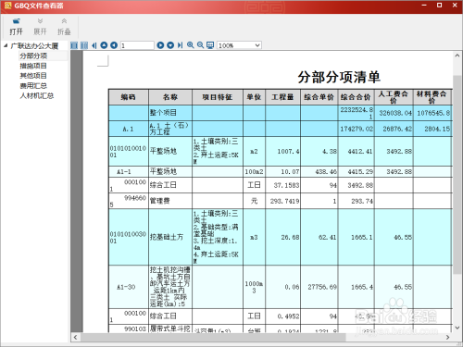Select 人材机汇总 in the tree
The width and height of the screenshot is (463, 347).
(37, 95)
